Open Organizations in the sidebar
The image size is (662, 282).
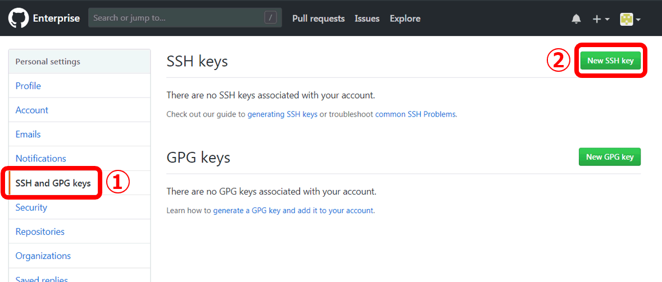point(43,256)
